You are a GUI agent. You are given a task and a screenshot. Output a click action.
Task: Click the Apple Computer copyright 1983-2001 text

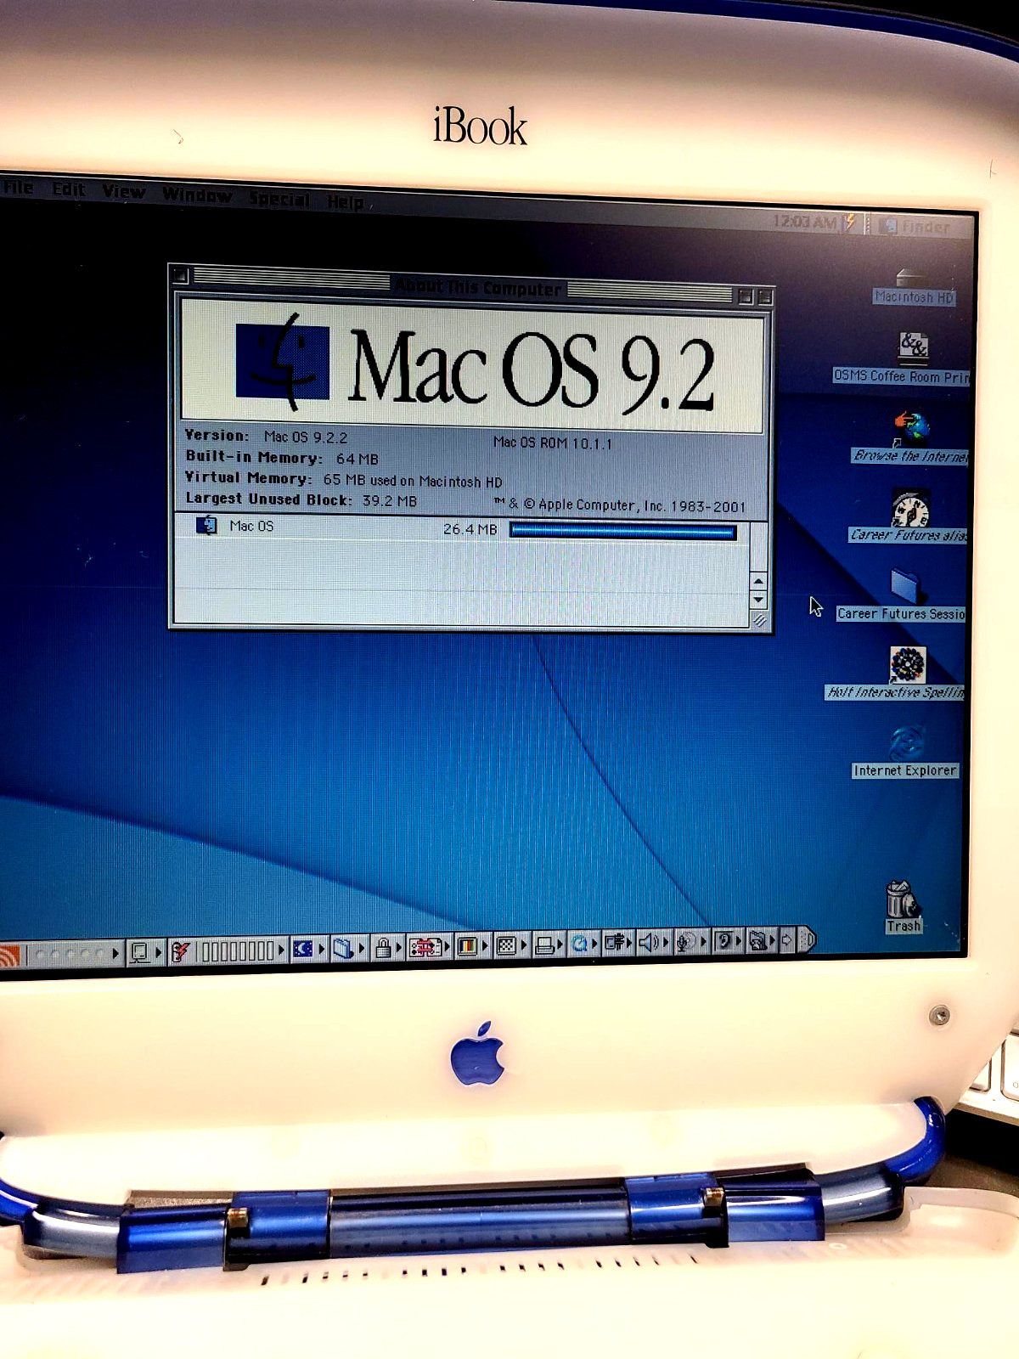coord(621,505)
